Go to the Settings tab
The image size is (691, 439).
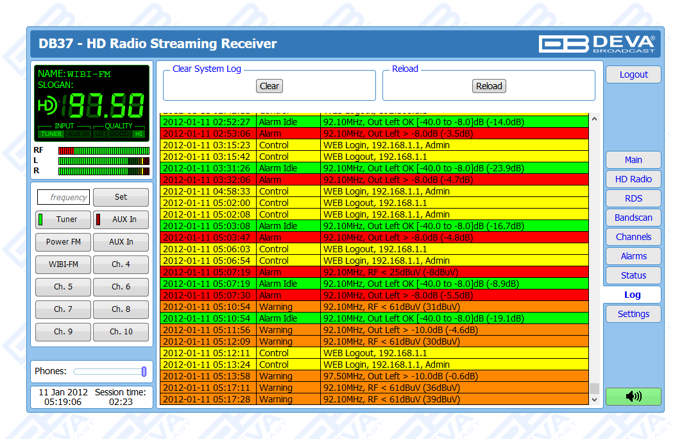point(633,314)
